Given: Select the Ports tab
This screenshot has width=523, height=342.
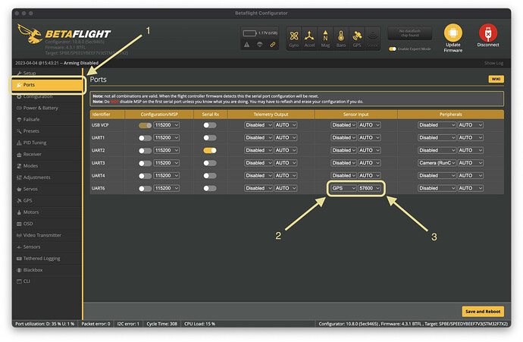Looking at the screenshot, I should (x=47, y=85).
